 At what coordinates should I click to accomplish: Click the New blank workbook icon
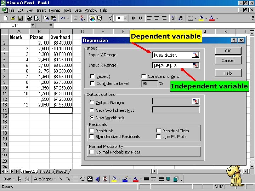pos(6,18)
